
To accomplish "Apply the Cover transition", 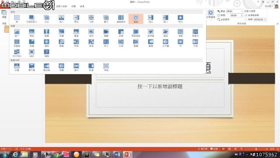I will tap(165, 19).
